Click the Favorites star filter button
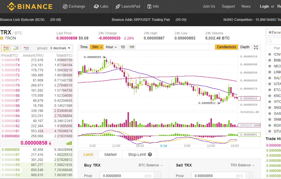 point(274,32)
